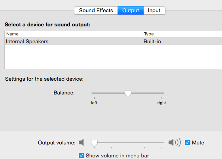The height and width of the screenshot is (159, 222).
Task: Click the Output volume slider thumb
Action: point(94,143)
